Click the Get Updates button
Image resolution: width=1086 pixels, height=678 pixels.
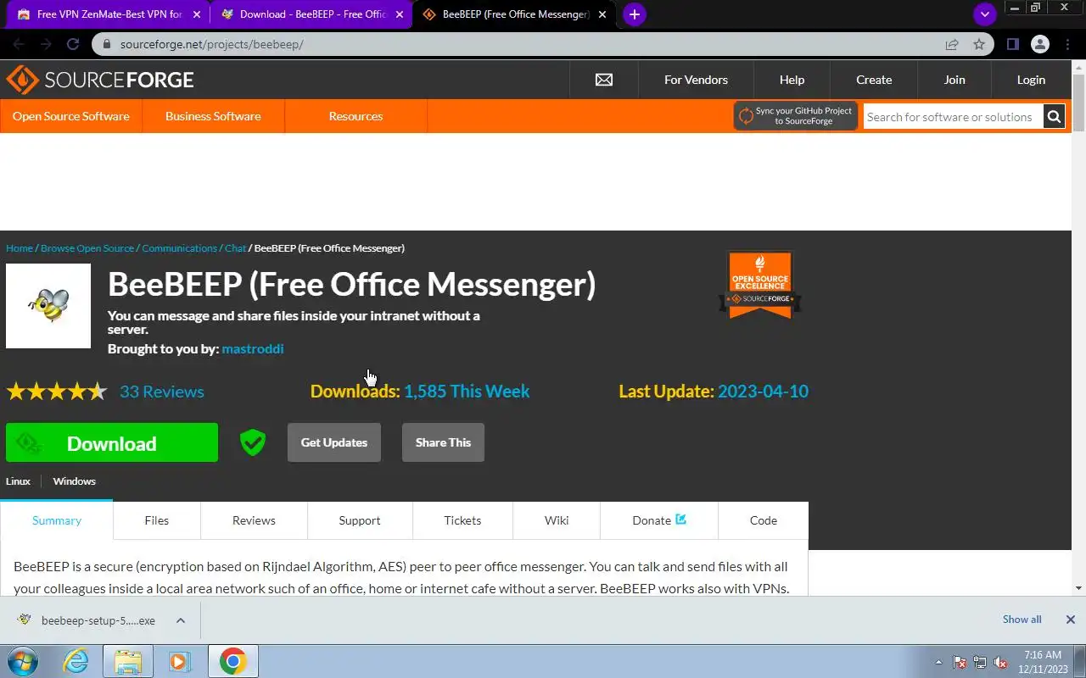click(x=334, y=442)
